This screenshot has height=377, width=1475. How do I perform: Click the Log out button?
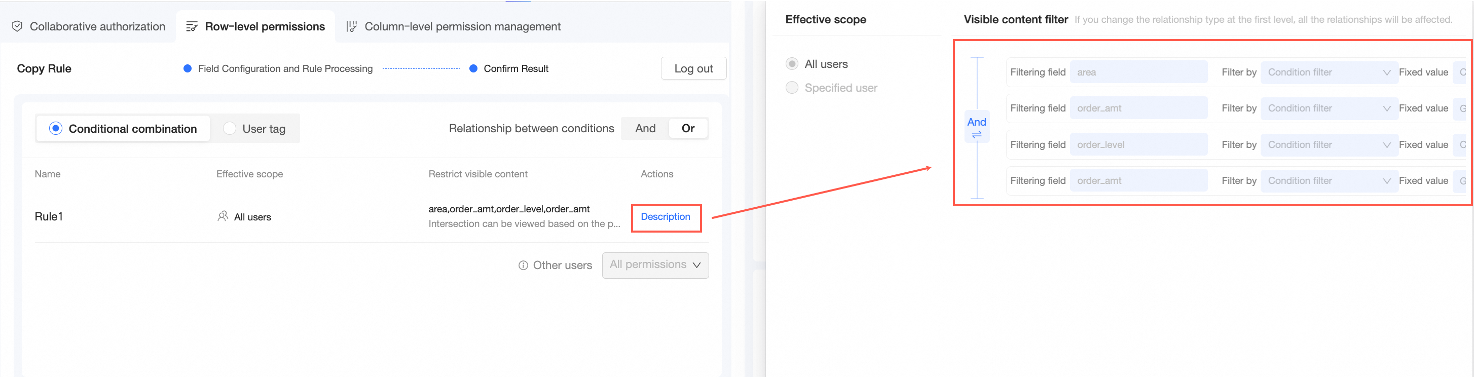pyautogui.click(x=693, y=68)
